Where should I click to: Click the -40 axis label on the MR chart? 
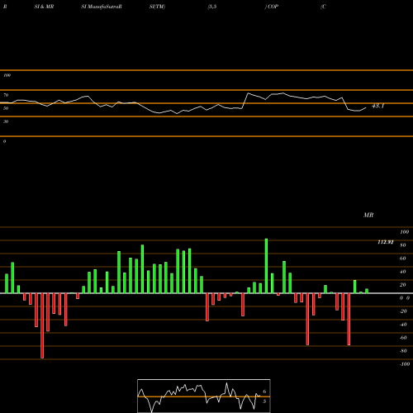tap(403, 325)
